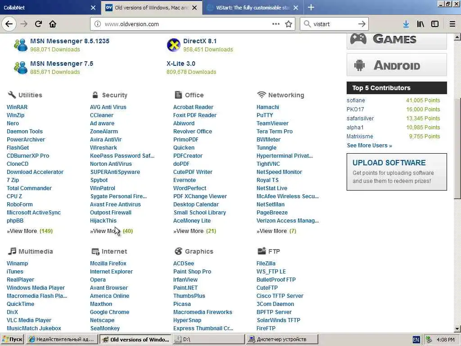Click the vertical scrollbar thumb
Viewport: 461px width, 346px height.
coord(457,149)
